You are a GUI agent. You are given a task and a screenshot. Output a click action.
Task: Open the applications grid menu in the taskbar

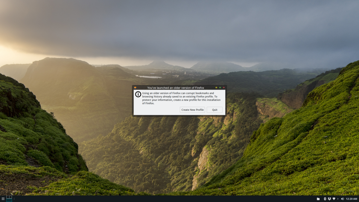pyautogui.click(x=3, y=199)
